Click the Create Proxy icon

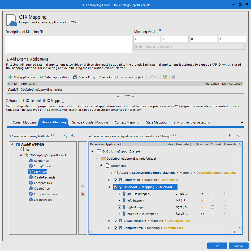[x=75, y=77]
